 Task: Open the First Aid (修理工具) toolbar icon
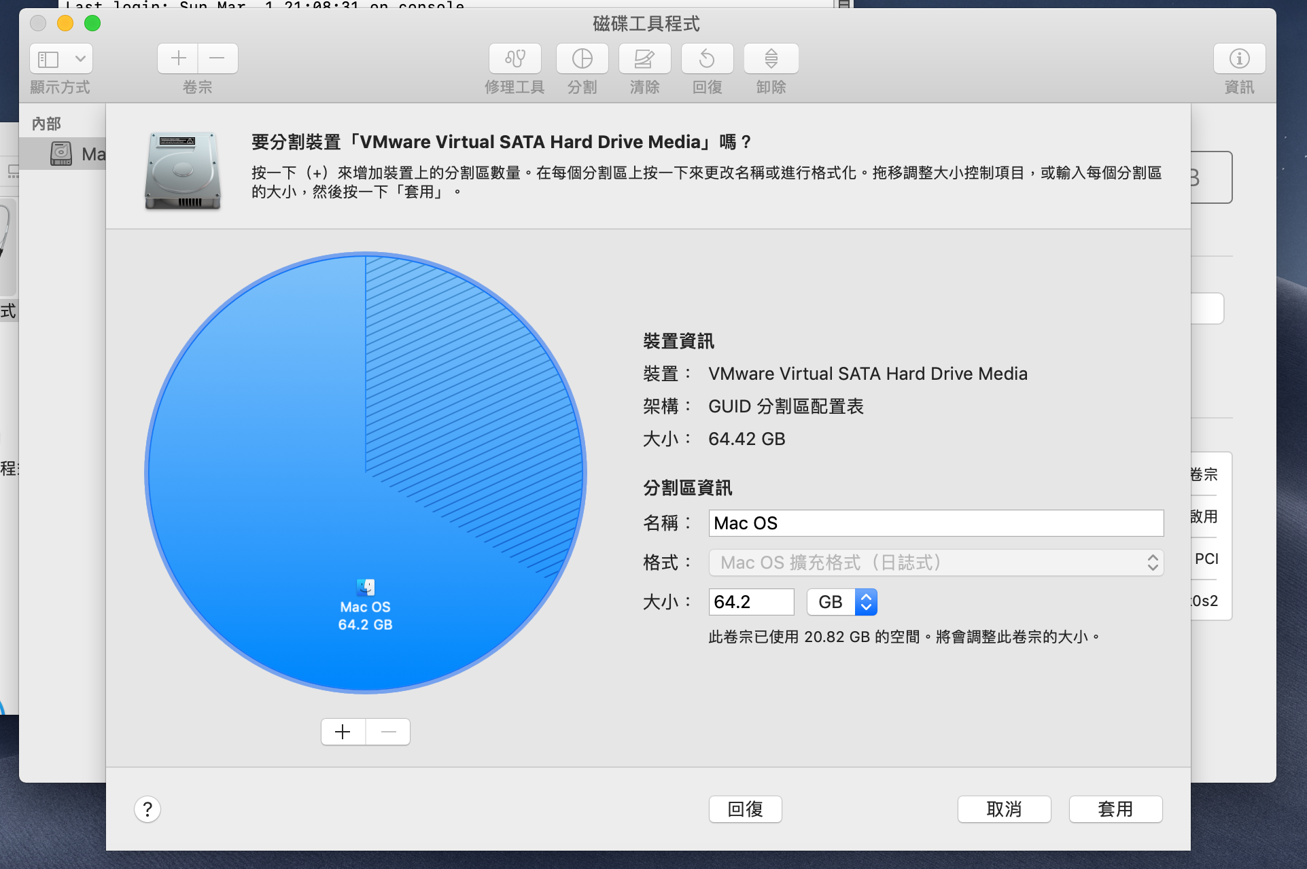tap(515, 58)
